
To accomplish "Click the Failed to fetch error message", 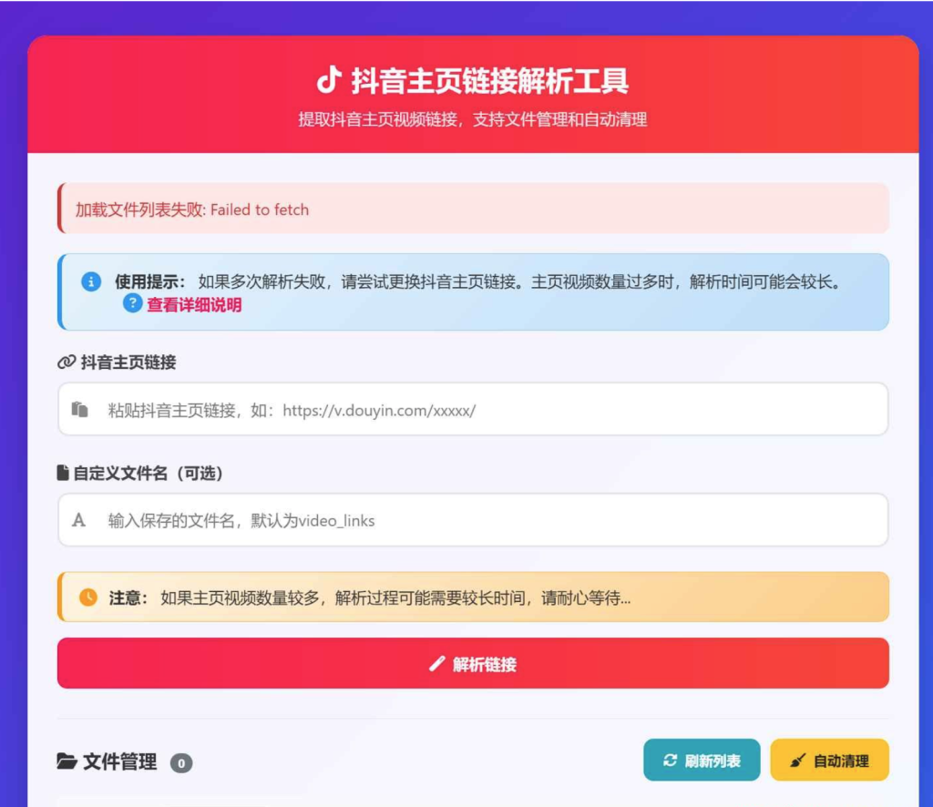I will [x=192, y=209].
